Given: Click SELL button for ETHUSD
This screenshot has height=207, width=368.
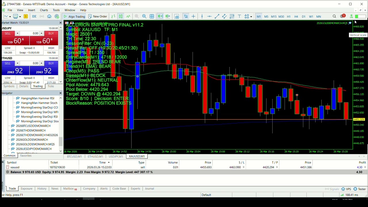Looking at the screenshot, I should (x=7, y=63).
